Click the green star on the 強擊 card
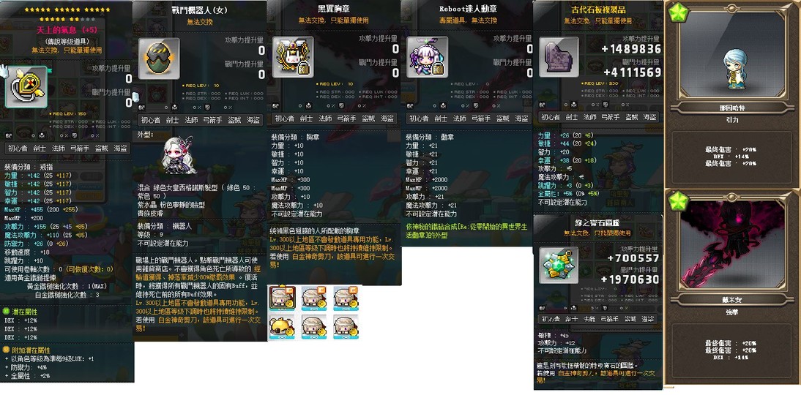Viewport: 801px width, 395px height. [x=679, y=201]
